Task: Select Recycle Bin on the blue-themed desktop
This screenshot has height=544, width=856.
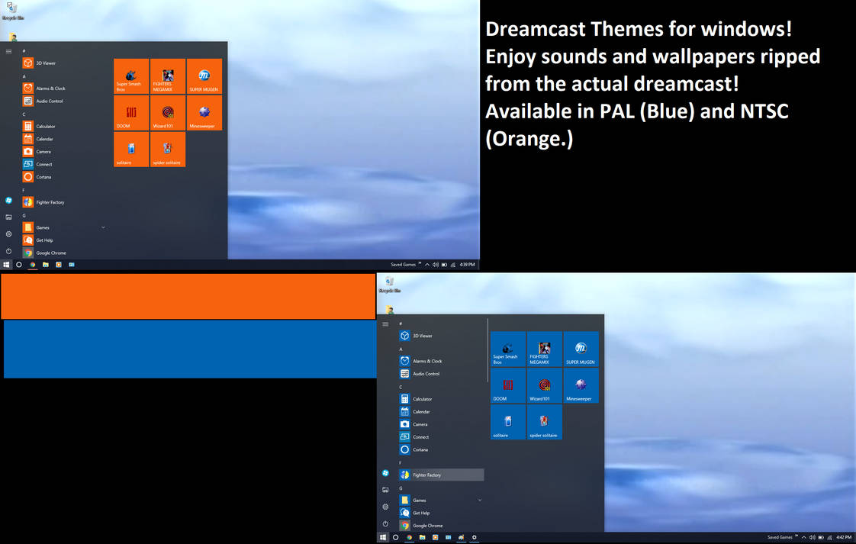Action: (x=389, y=285)
